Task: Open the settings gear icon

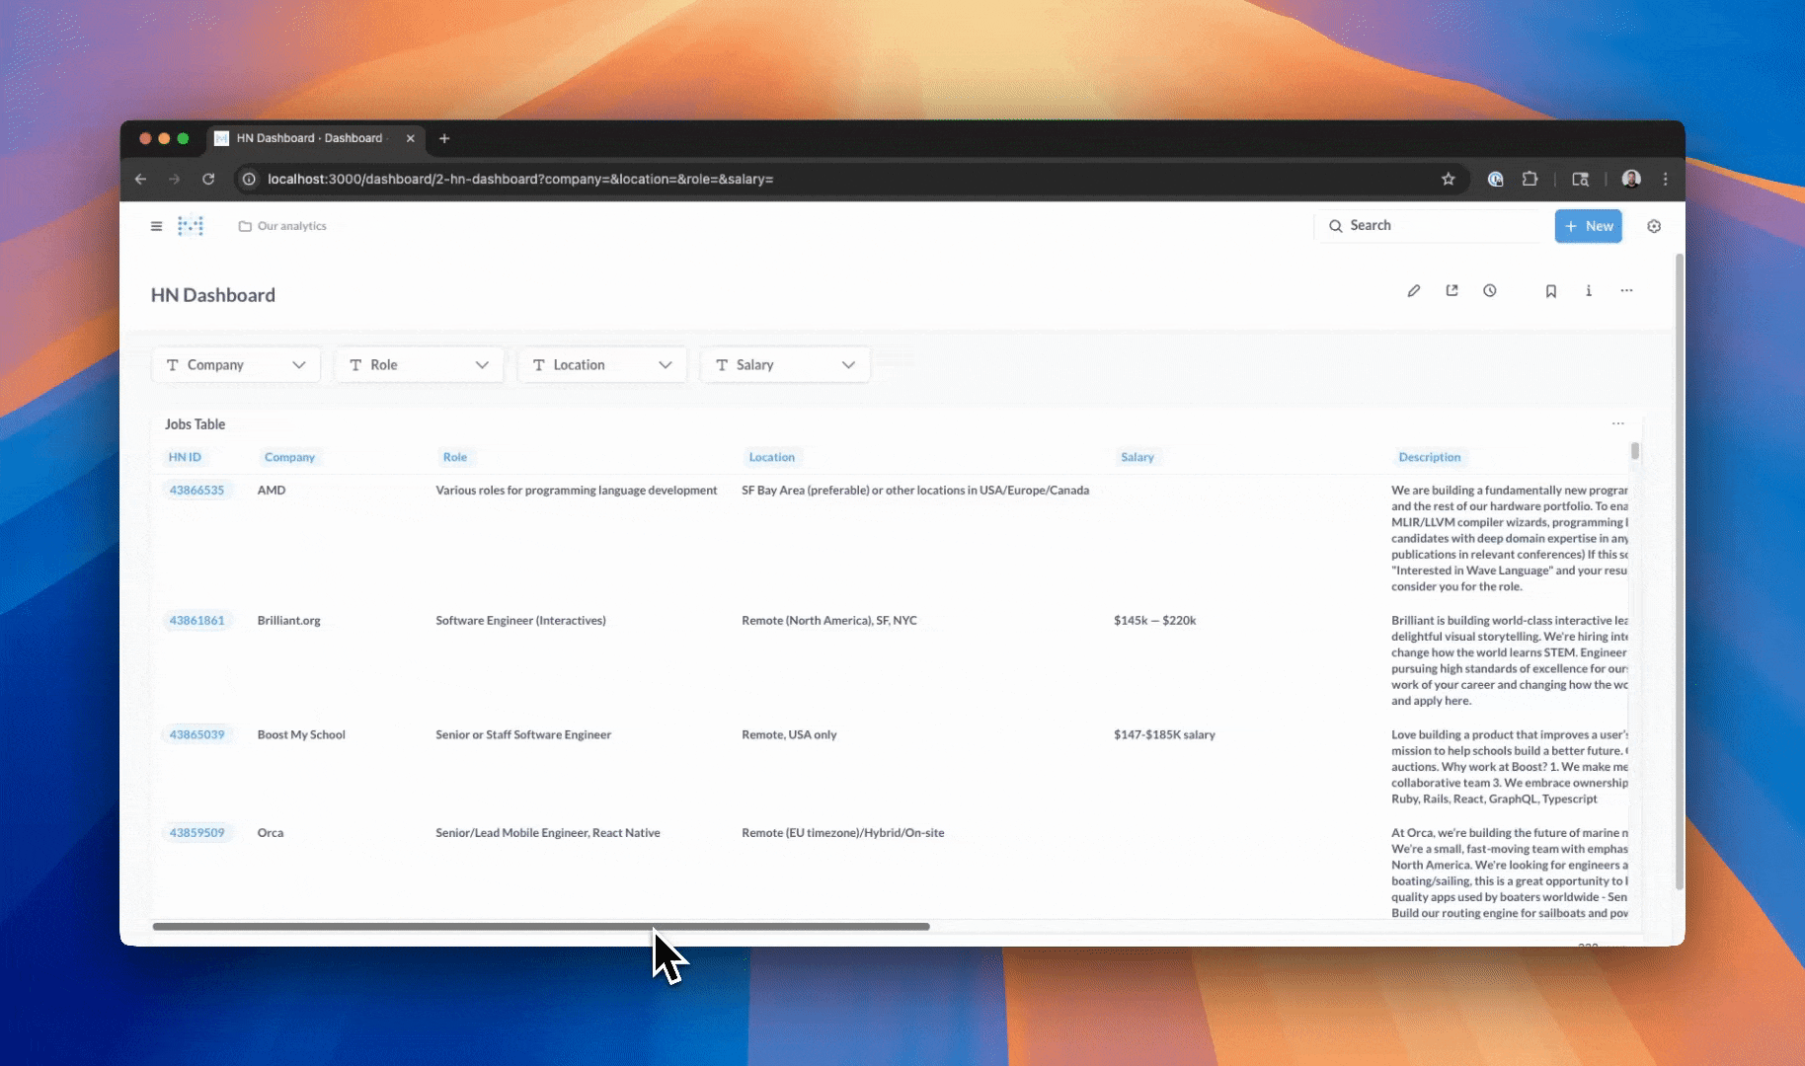Action: [x=1654, y=226]
